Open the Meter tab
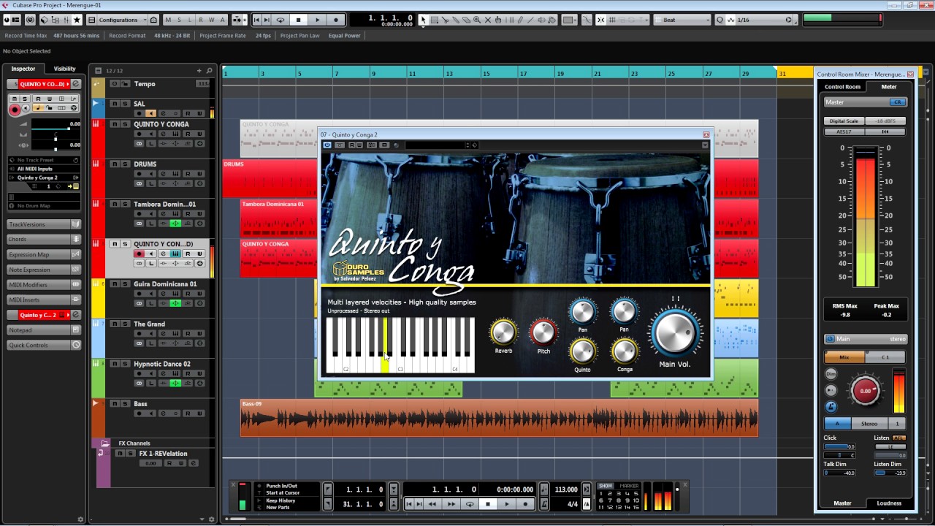Image resolution: width=935 pixels, height=526 pixels. pos(888,86)
